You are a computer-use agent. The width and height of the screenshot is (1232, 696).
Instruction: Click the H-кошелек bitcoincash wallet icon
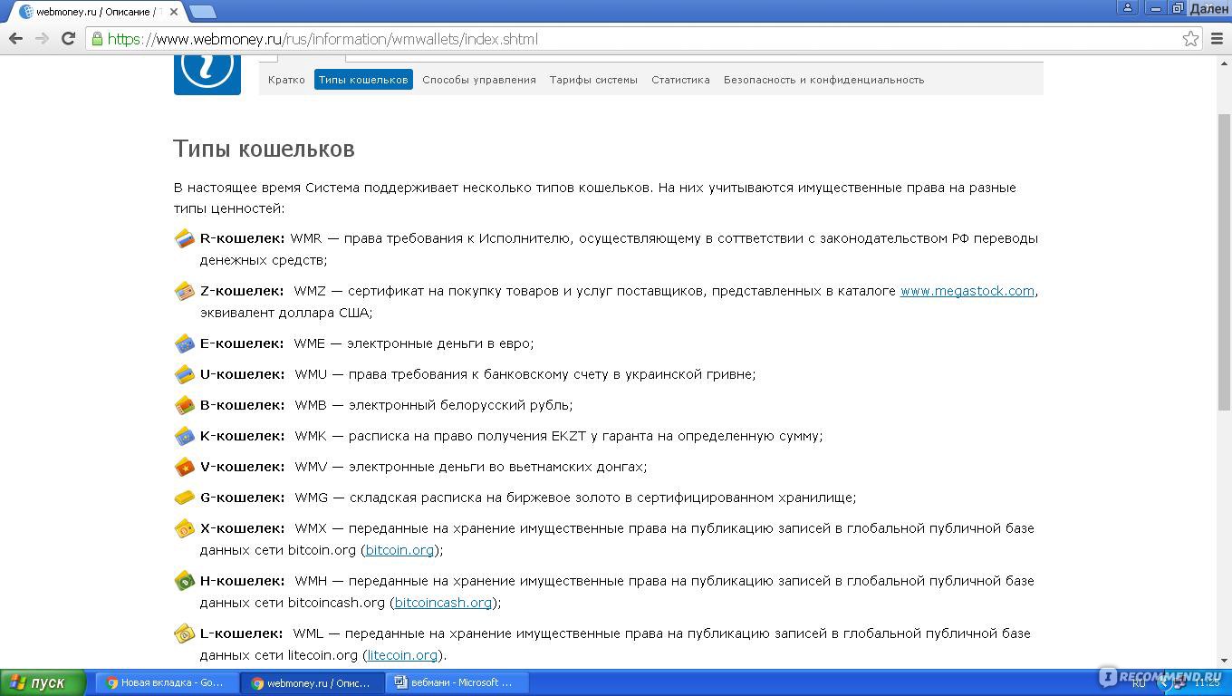[185, 581]
